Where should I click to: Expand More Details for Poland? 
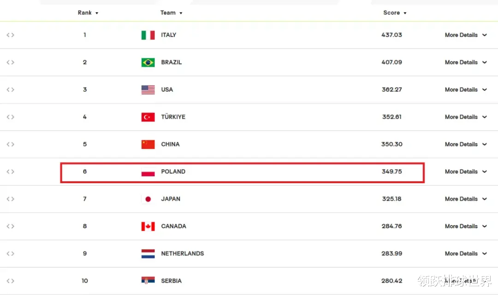466,172
